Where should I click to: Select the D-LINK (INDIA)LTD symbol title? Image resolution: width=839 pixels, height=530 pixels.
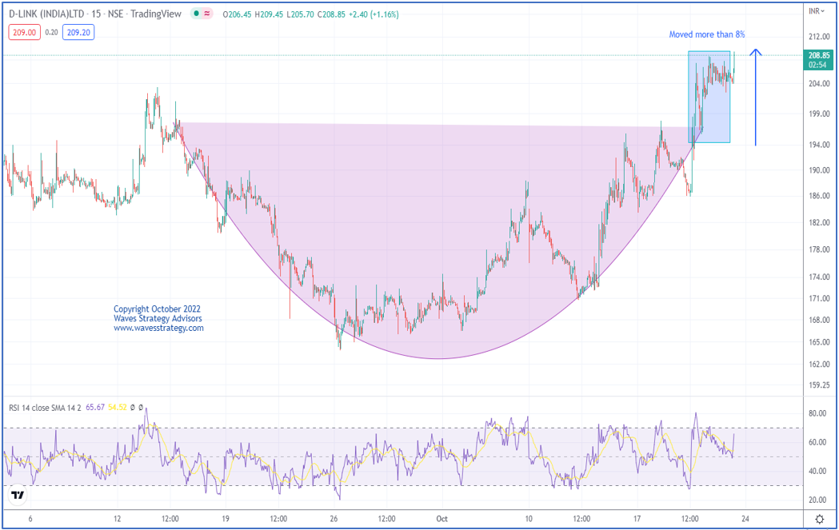coord(46,14)
